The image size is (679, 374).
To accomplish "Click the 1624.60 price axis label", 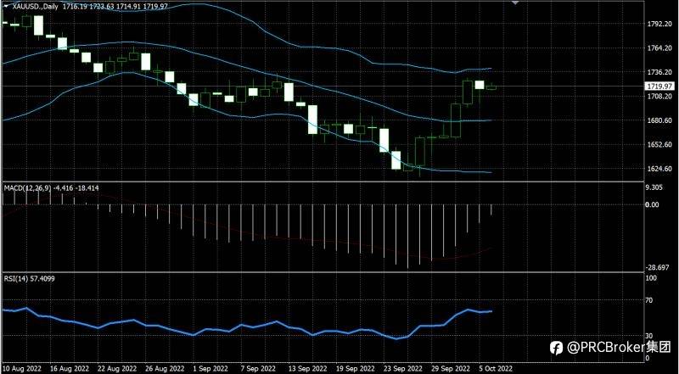I will pyautogui.click(x=659, y=169).
